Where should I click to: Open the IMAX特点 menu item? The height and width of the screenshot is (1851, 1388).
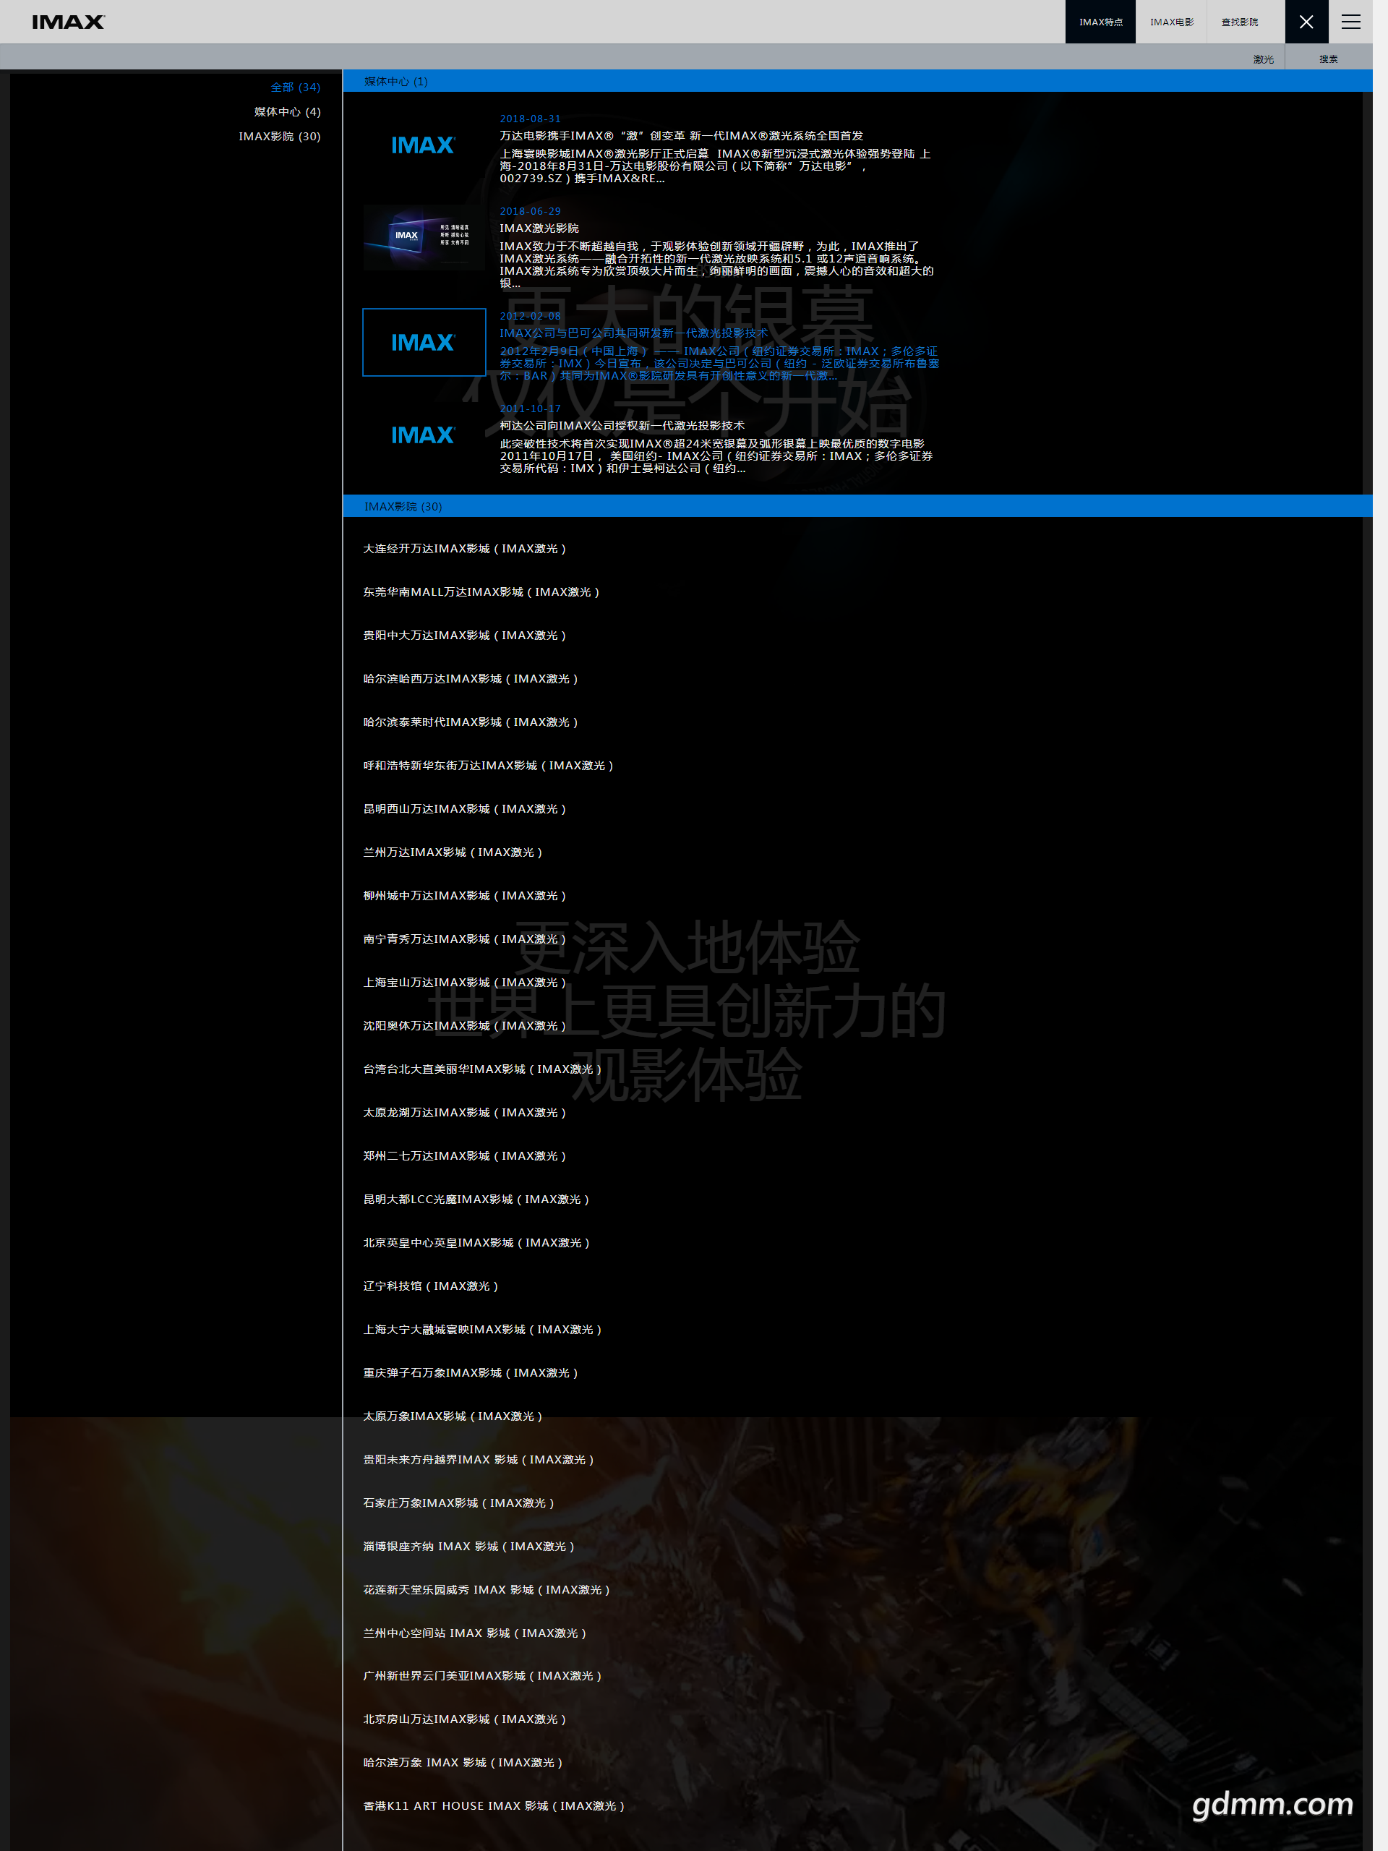pyautogui.click(x=1100, y=22)
